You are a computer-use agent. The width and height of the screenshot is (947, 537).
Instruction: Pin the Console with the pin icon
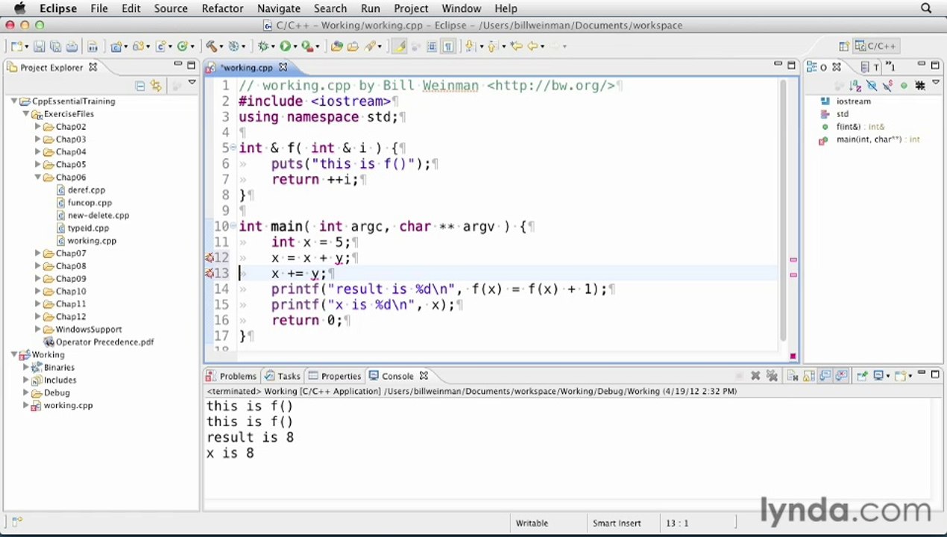(861, 376)
